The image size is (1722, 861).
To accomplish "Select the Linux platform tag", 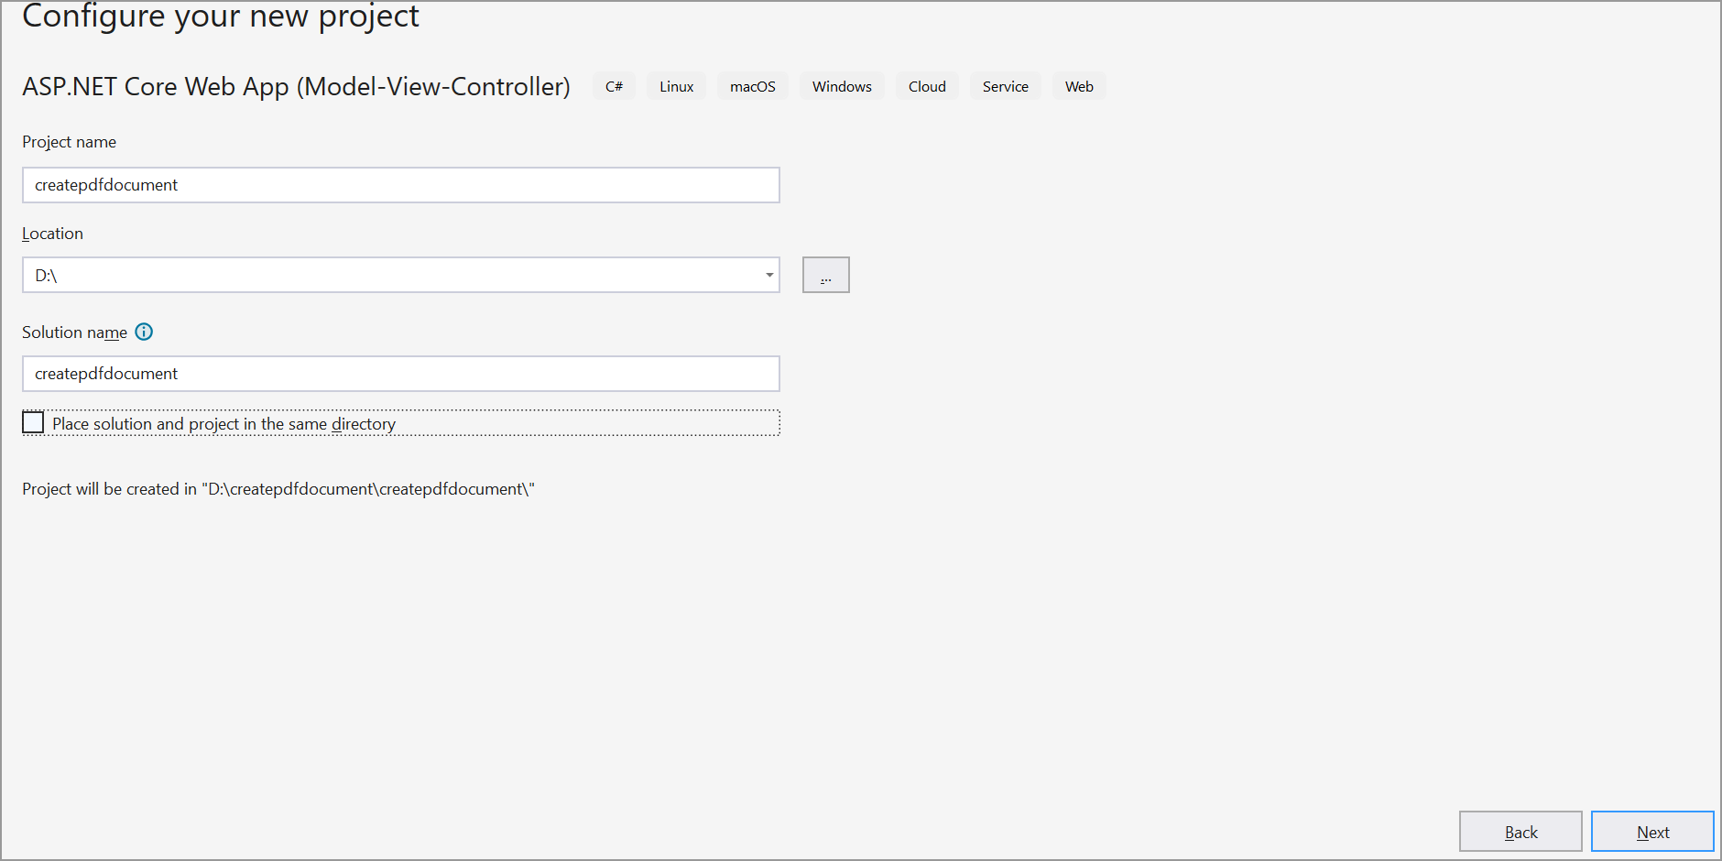I will coord(676,85).
